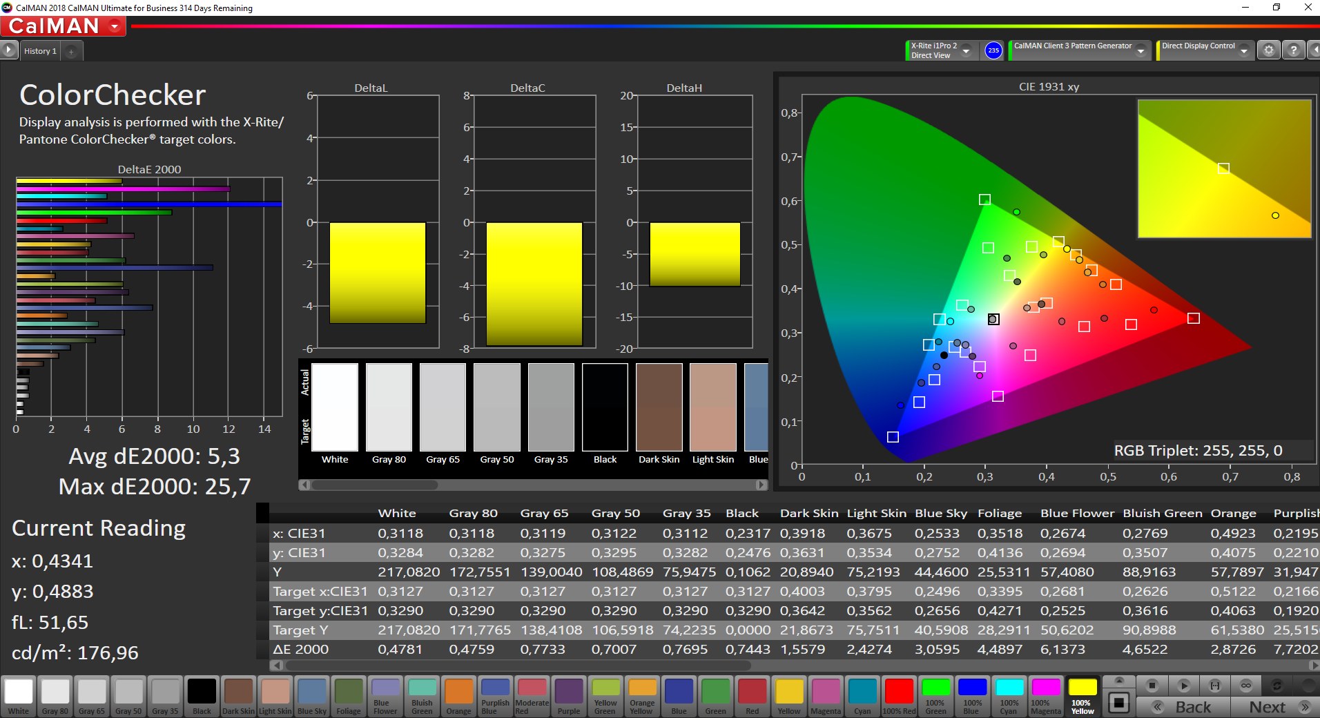Click the ΔE 2000 row label
The image size is (1320, 718).
click(x=301, y=649)
